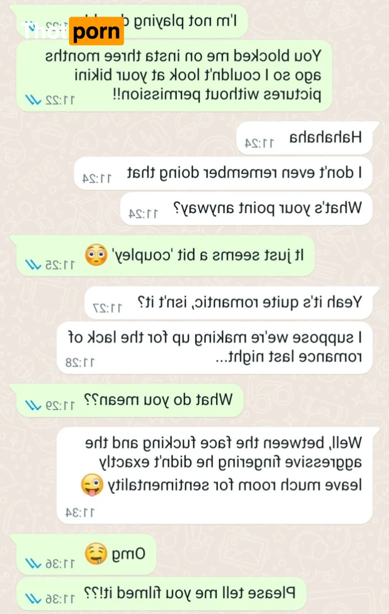This screenshot has width=389, height=614.
Task: Click the 11:34 timestamp on the long message
Action: click(80, 513)
